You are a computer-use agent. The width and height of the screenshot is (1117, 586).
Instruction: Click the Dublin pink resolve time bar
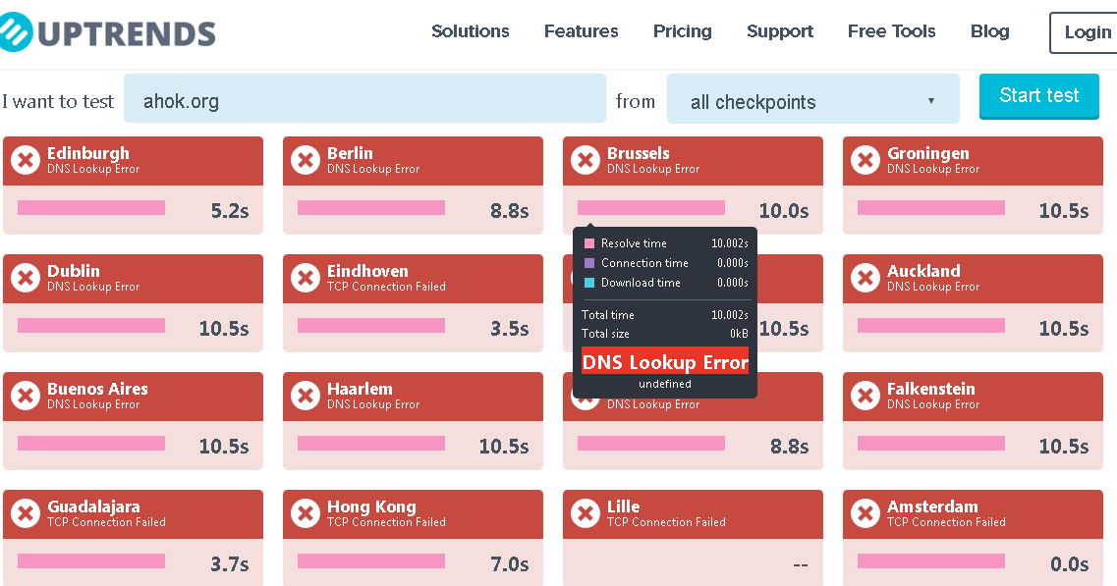coord(91,326)
